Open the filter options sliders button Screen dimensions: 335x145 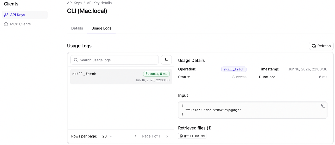pos(166,60)
